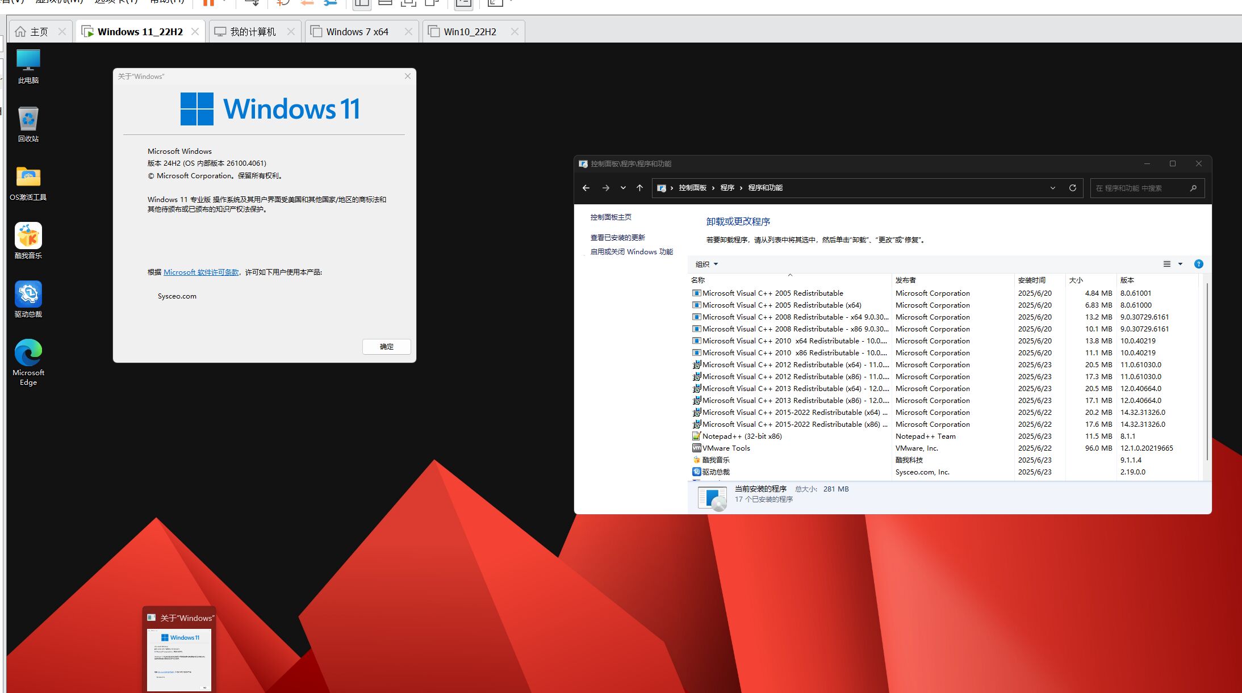Sort by the 发布者 column header
The image size is (1242, 693).
tap(952, 280)
